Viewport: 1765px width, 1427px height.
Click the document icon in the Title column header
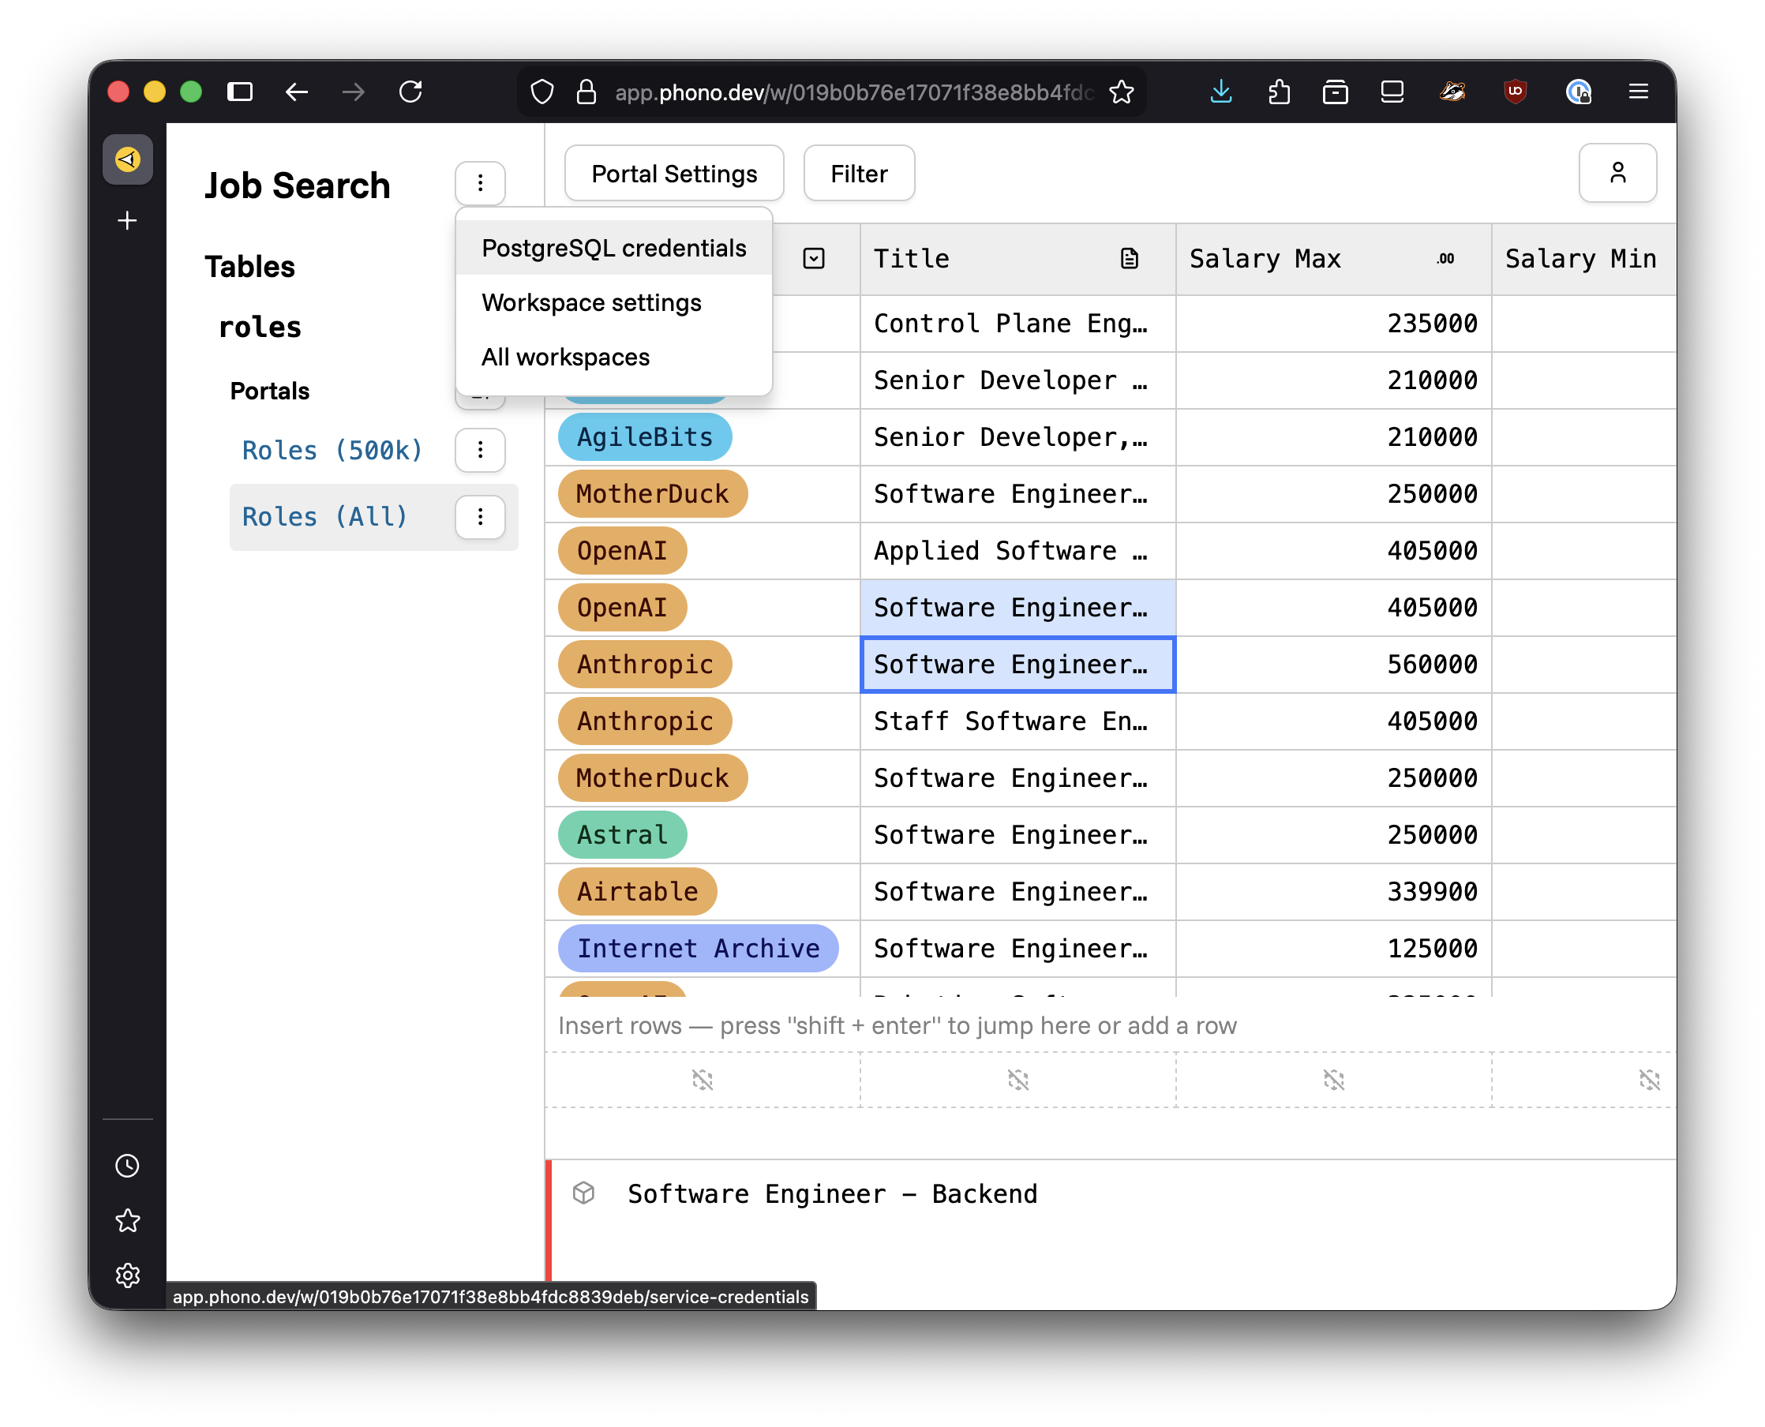coord(1129,258)
